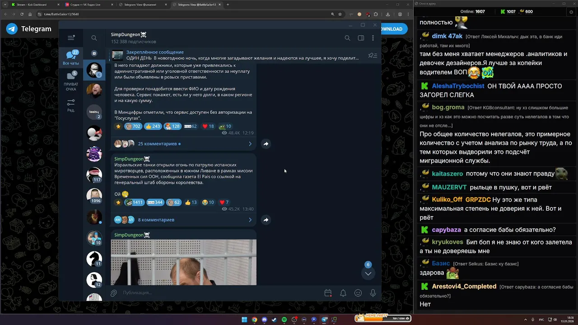Reload the page in Chrome
The width and height of the screenshot is (578, 325).
tap(22, 14)
